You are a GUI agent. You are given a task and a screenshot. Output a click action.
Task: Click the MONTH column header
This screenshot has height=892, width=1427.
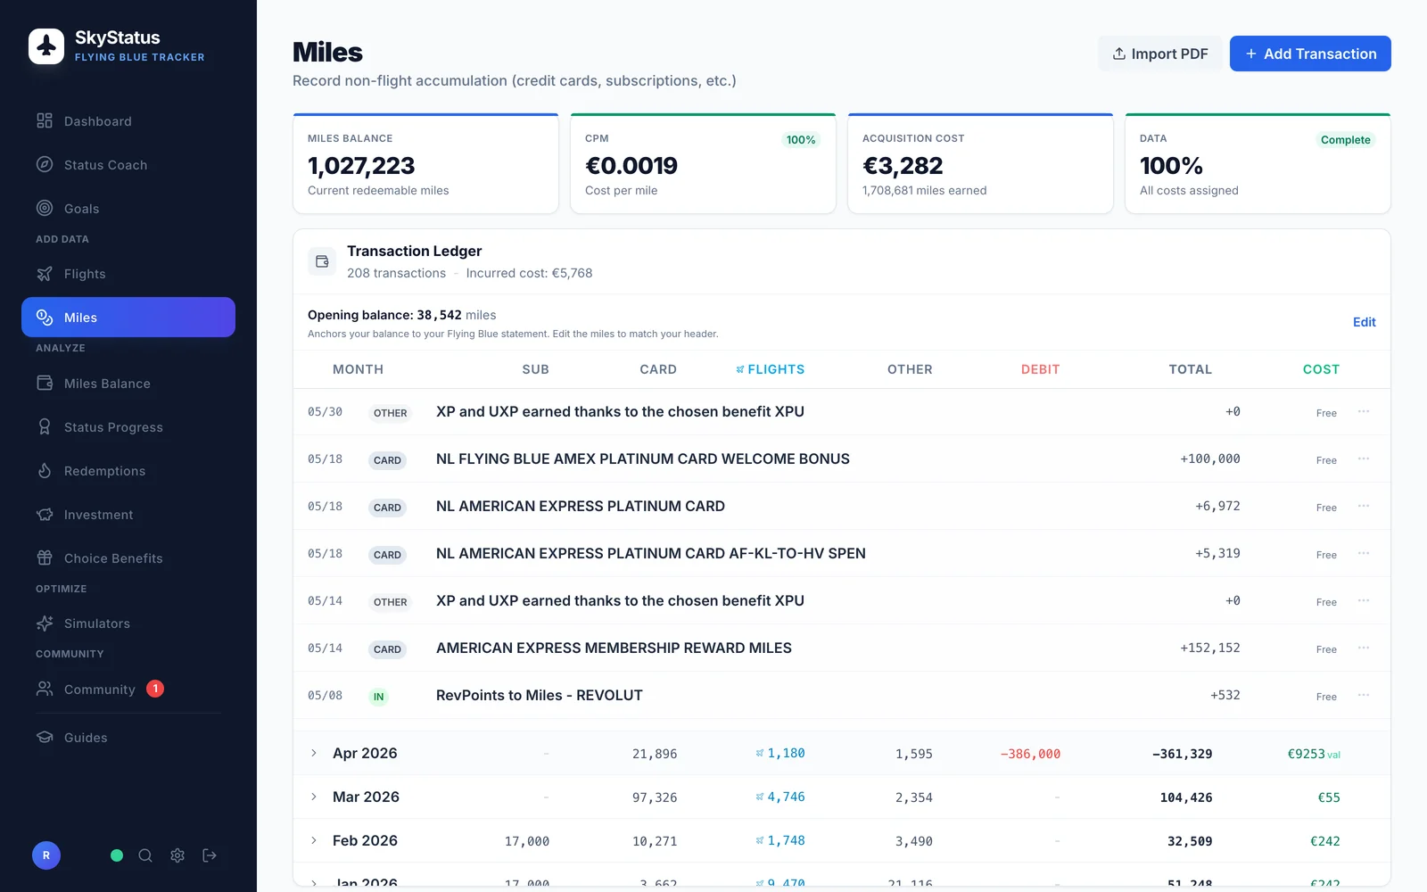pos(358,369)
